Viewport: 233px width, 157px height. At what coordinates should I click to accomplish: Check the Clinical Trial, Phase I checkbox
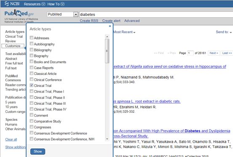31,91
